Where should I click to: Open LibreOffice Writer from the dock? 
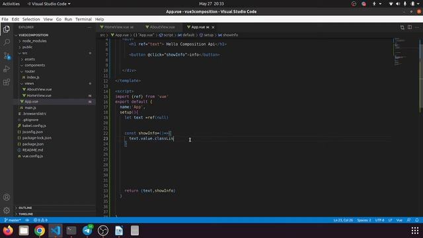[x=119, y=231]
